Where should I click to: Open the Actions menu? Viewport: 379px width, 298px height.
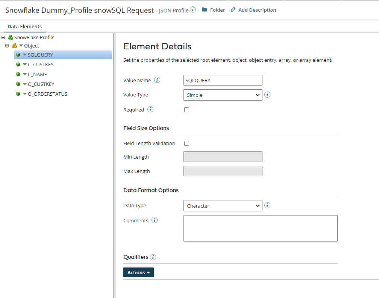point(138,272)
